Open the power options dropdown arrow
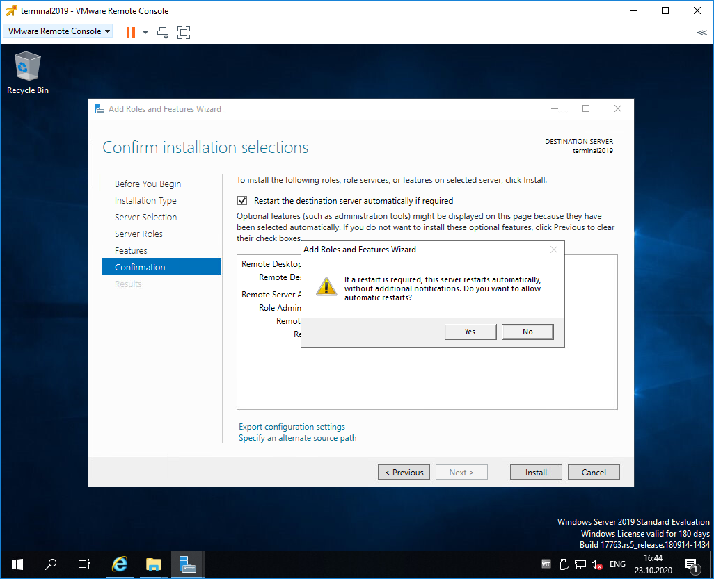714x579 pixels. coord(145,32)
